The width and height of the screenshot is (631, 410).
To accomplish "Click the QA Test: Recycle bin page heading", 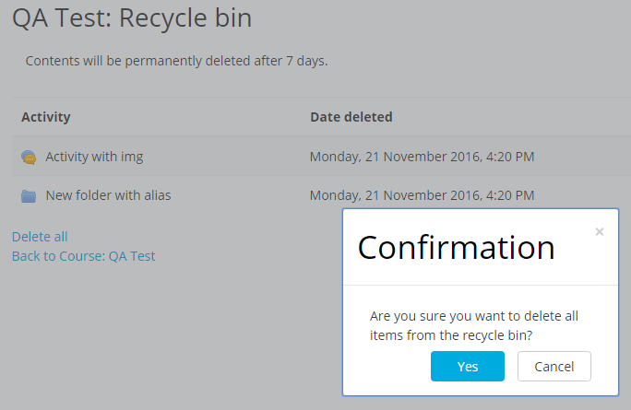I will (x=132, y=18).
